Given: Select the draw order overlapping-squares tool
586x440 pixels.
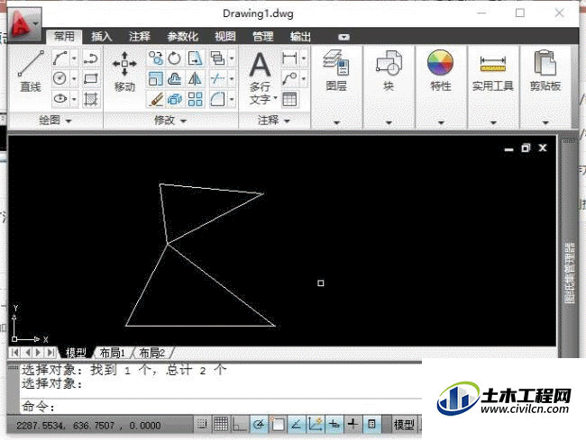Looking at the screenshot, I should [x=217, y=58].
